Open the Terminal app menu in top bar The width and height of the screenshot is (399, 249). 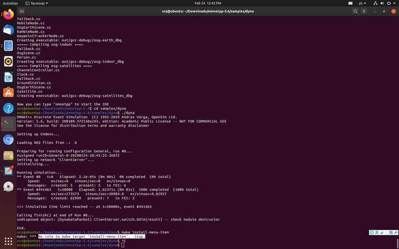coord(37,3)
